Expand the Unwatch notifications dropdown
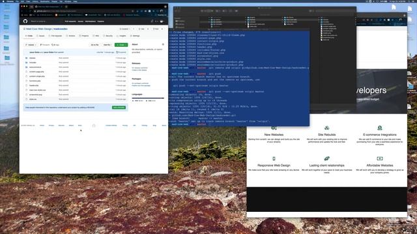 [x=124, y=29]
